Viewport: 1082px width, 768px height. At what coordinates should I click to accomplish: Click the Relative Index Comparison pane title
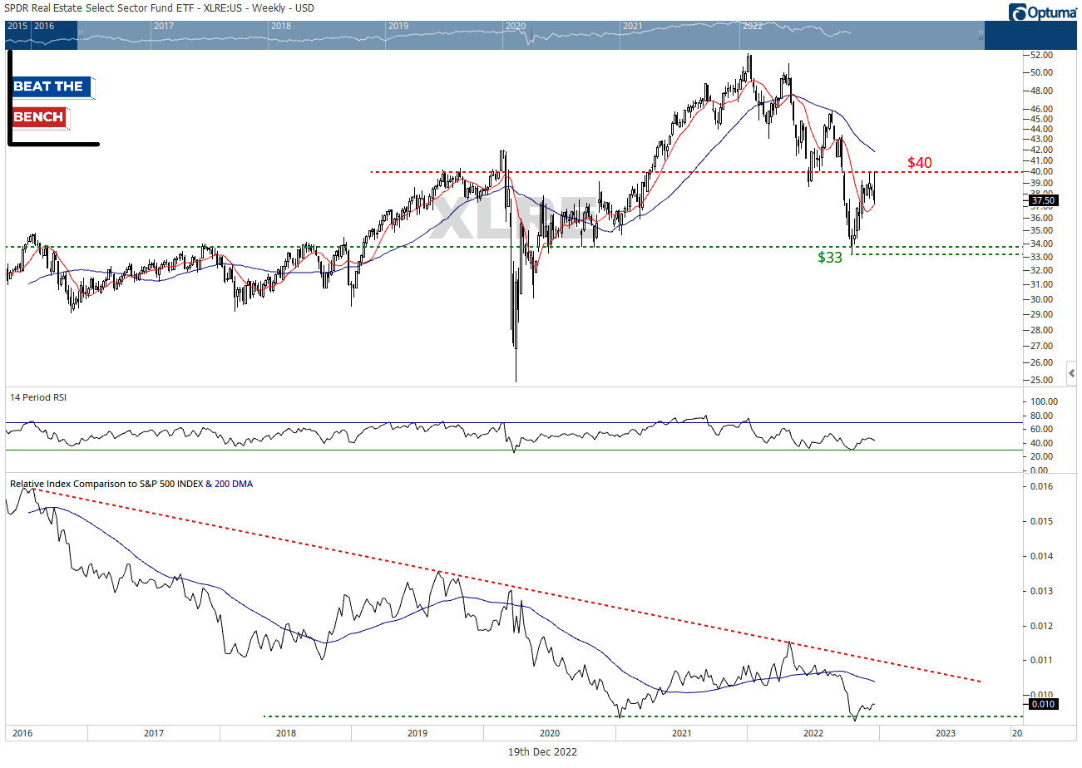(x=131, y=483)
